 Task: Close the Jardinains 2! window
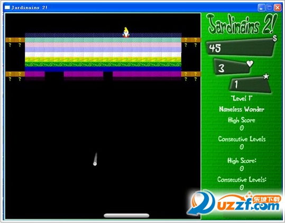(x=278, y=7)
